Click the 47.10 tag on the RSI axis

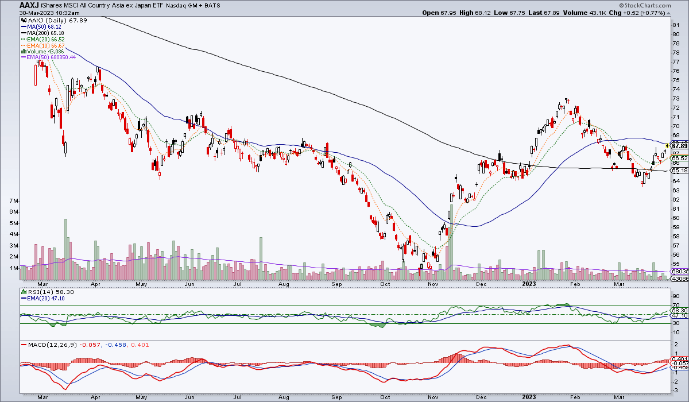click(679, 315)
